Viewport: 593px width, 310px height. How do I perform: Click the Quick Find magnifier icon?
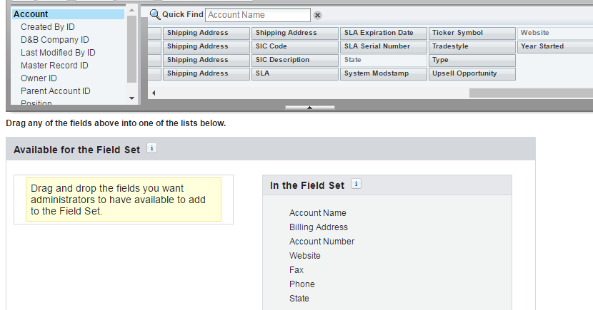154,15
